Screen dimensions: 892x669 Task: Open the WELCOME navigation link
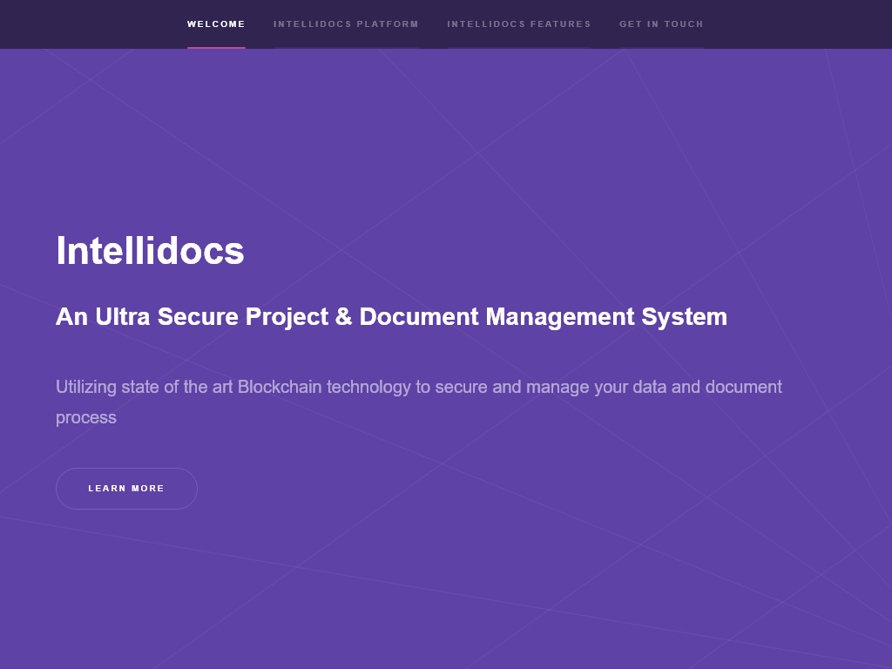tap(216, 24)
